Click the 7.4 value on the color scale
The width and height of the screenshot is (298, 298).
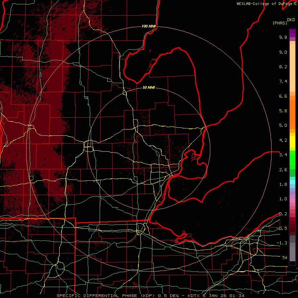tap(283, 81)
